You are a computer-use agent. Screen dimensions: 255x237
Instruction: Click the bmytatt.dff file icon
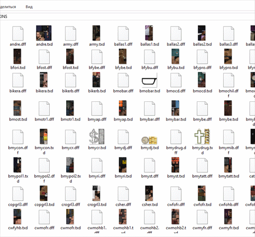[202, 165]
